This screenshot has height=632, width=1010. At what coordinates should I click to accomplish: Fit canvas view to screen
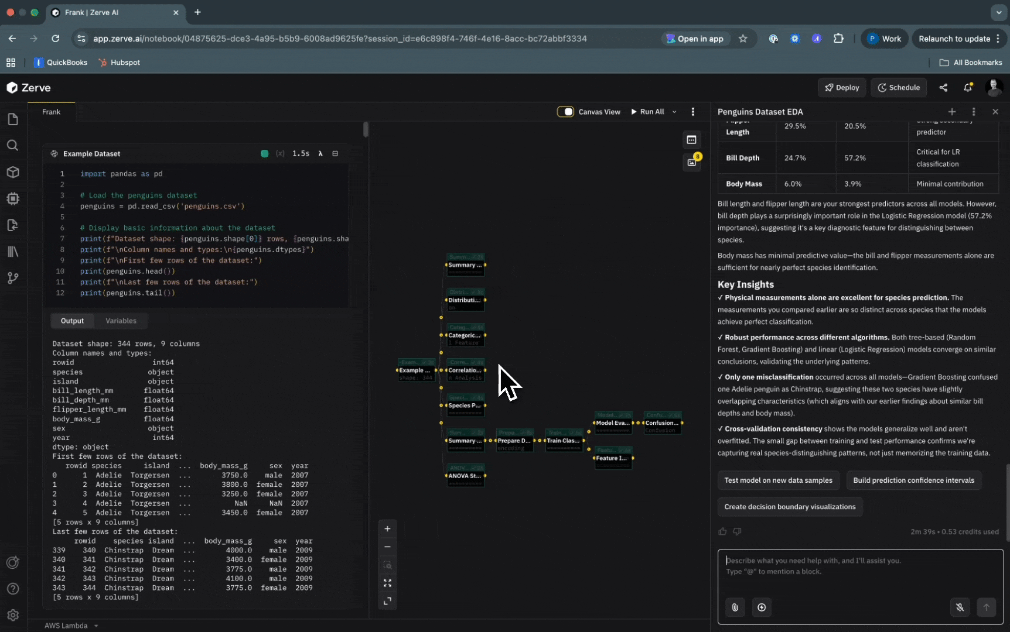(x=387, y=583)
